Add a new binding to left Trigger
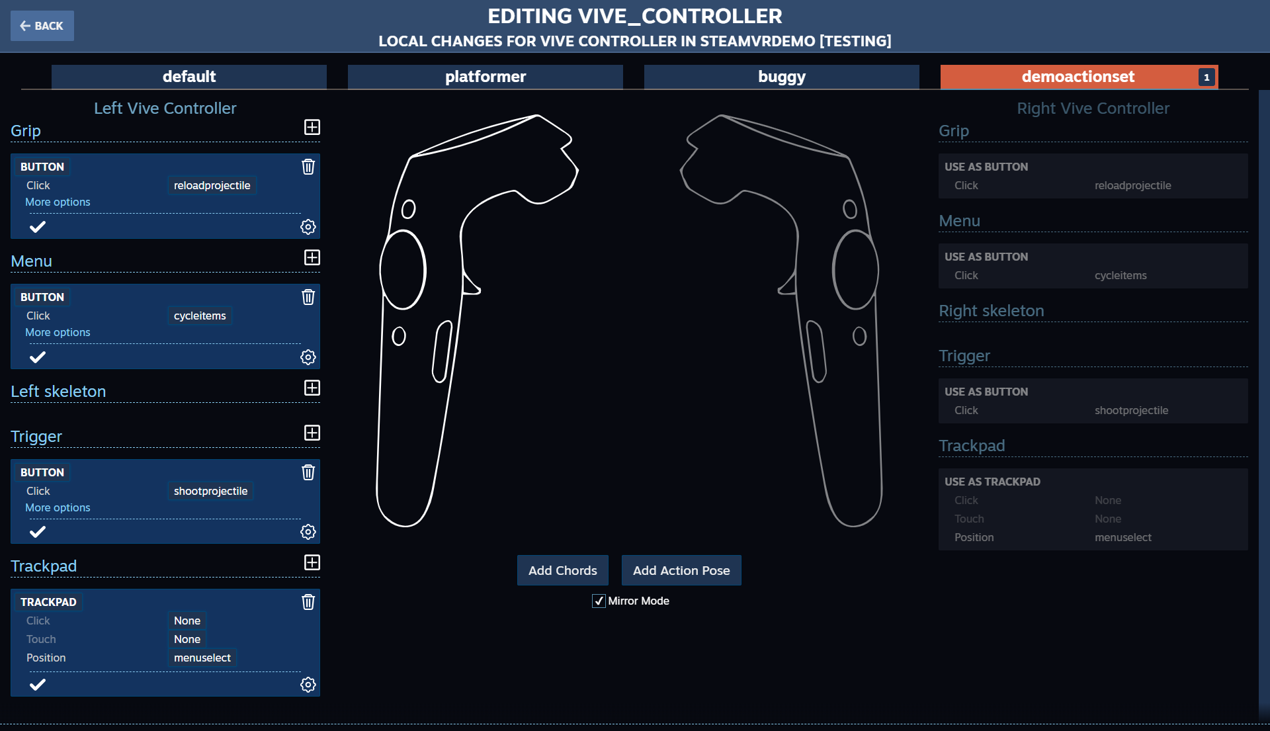Screen dimensions: 1270x731 pyautogui.click(x=312, y=433)
